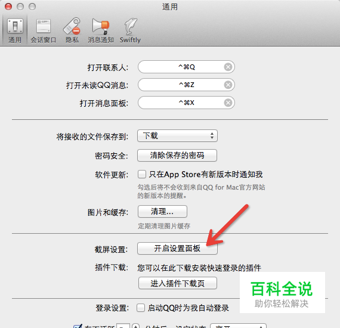Image resolution: width=340 pixels, height=328 pixels.
Task: Click 开启设置面板 screenshot settings button
Action: pyautogui.click(x=177, y=249)
